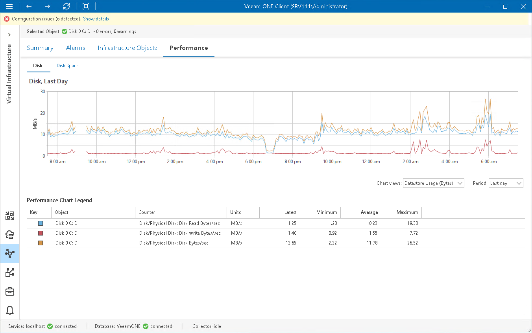Click the back navigation arrow
This screenshot has height=333, width=532.
29,6
